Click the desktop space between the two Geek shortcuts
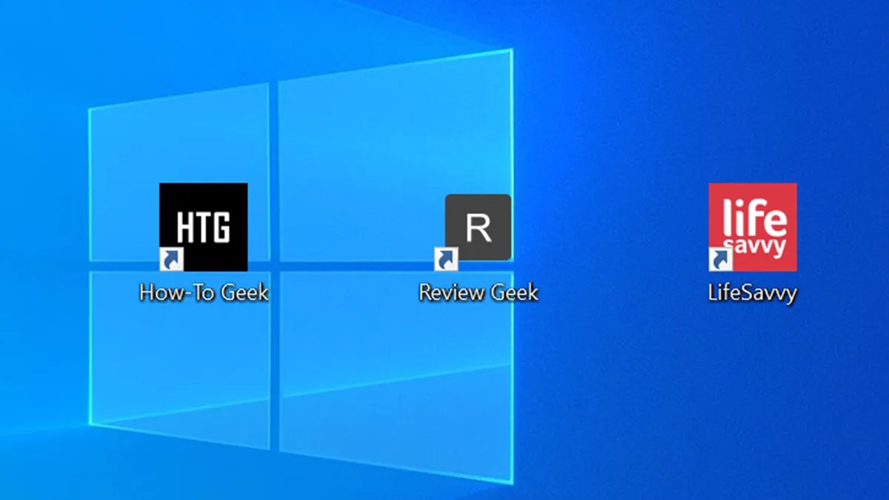The image size is (889, 500). 341,222
